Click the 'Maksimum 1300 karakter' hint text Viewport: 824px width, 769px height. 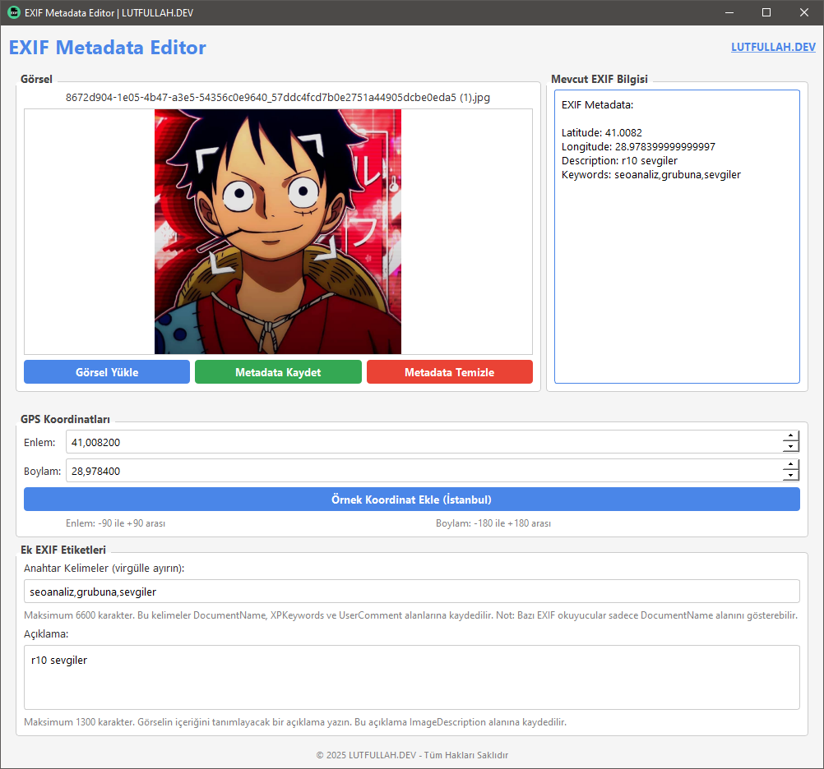click(x=295, y=722)
